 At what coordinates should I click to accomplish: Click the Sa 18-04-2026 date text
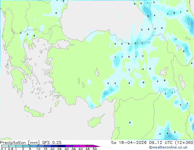pyautogui.click(x=129, y=143)
